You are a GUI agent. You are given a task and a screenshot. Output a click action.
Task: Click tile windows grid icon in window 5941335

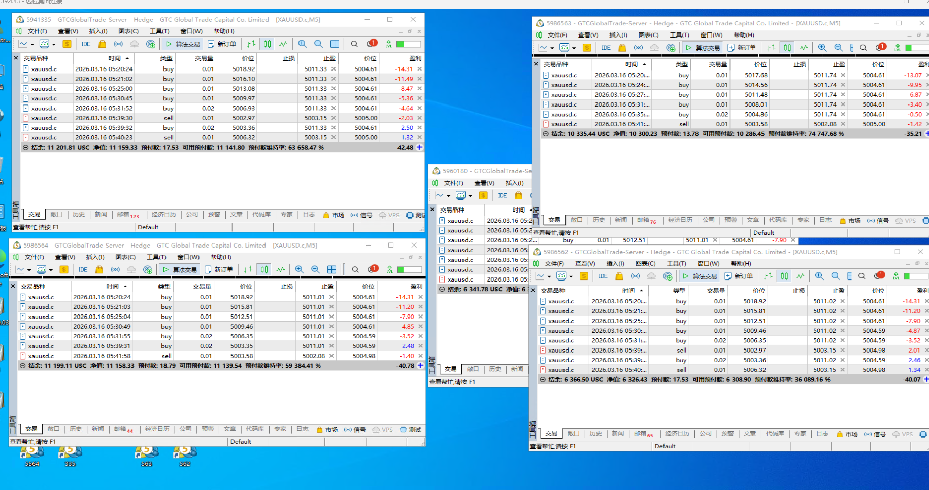click(x=335, y=44)
